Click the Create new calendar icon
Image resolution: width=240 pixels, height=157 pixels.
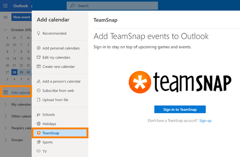tap(38, 67)
